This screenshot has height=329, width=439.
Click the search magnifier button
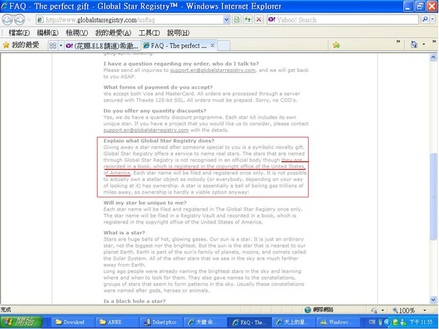click(425, 19)
